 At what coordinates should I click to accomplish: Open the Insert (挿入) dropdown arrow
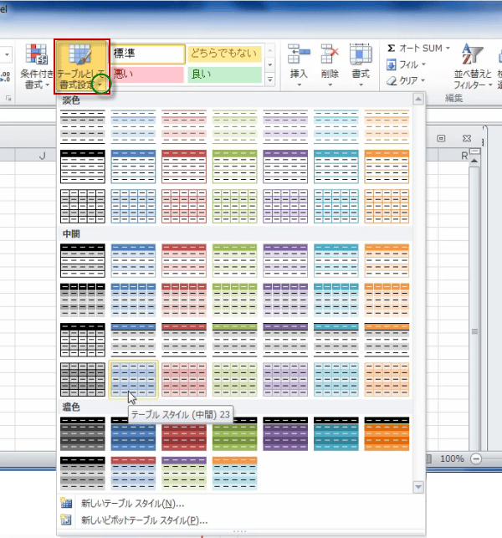click(299, 85)
